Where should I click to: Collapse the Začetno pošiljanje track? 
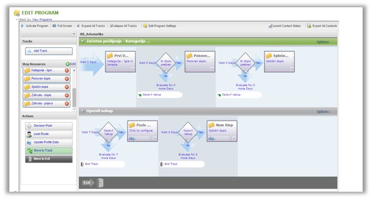pos(82,42)
